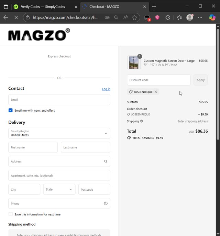Screen dimensions: 220x236
Task: Open the Country/Region dropdown
Action: 59,133
